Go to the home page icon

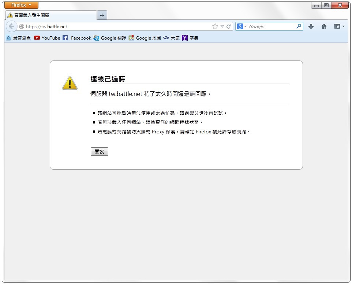324,26
